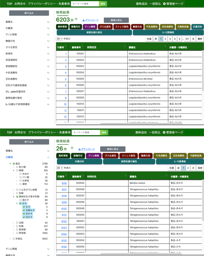Tick the 魚介類 checkbox in the source tree

pyautogui.click(x=17, y=167)
